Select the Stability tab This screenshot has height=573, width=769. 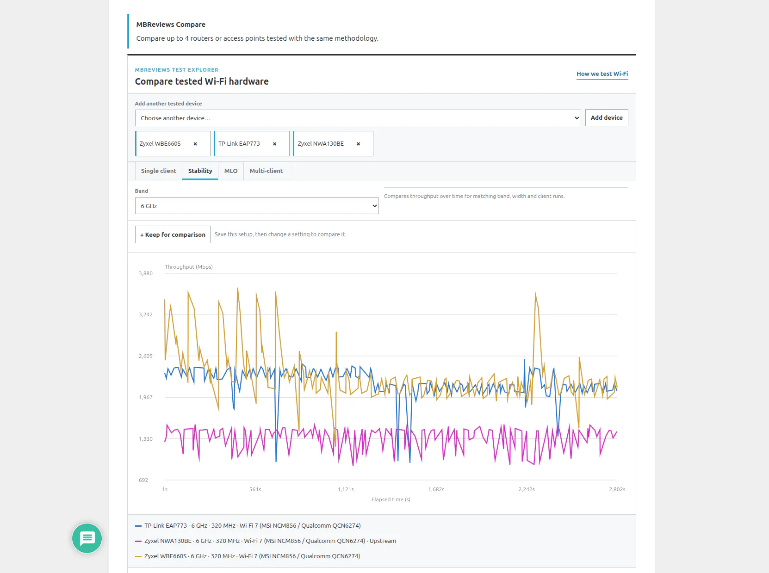pos(200,171)
